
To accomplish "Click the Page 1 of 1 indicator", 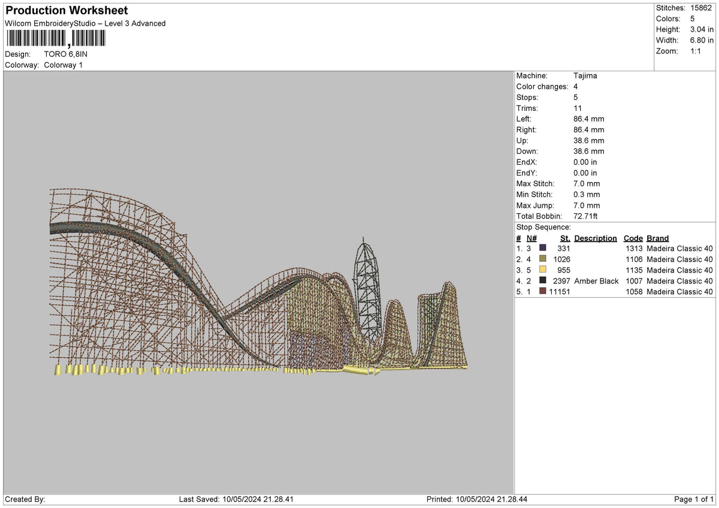I will 694,499.
